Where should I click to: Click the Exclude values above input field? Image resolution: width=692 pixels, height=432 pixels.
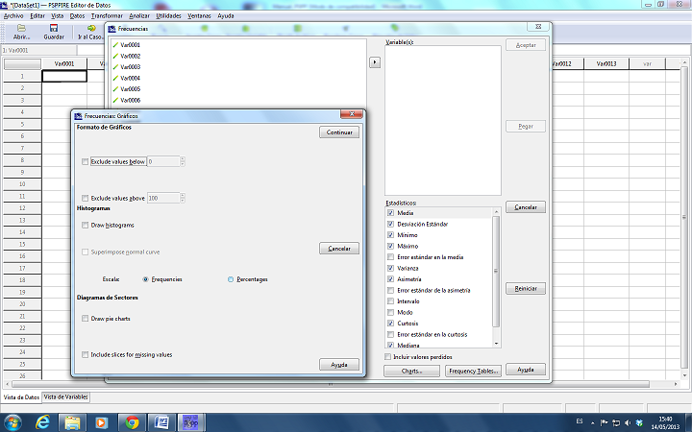coord(163,199)
